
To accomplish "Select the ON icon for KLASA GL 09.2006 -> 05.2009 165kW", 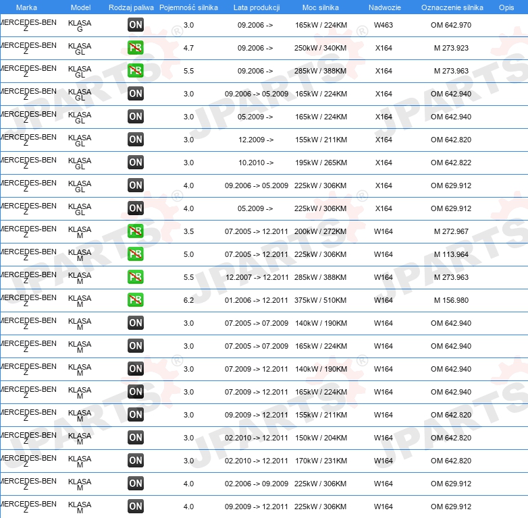I will [x=136, y=94].
